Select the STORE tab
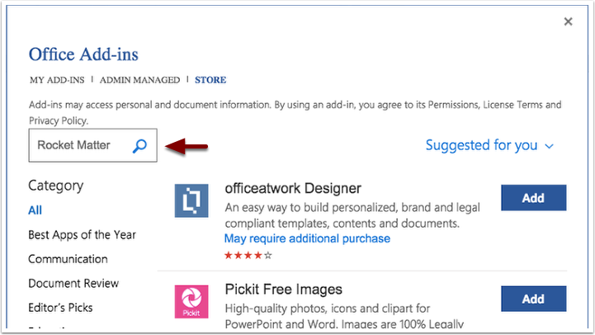Screen dimensions: 595x335 coord(210,80)
